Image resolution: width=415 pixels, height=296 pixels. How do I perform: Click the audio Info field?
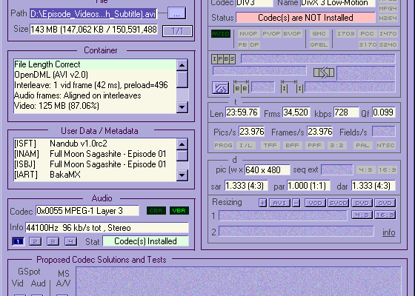click(107, 228)
